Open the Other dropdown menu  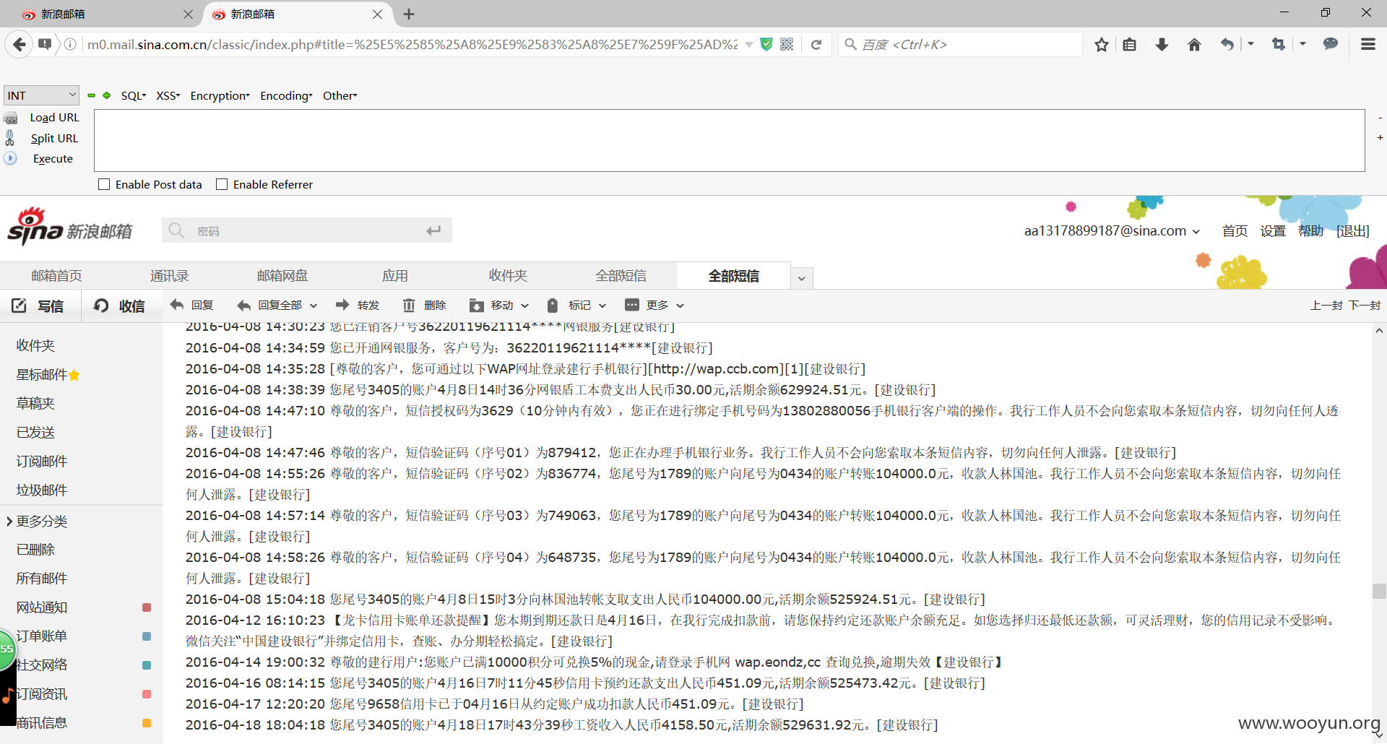(x=340, y=95)
